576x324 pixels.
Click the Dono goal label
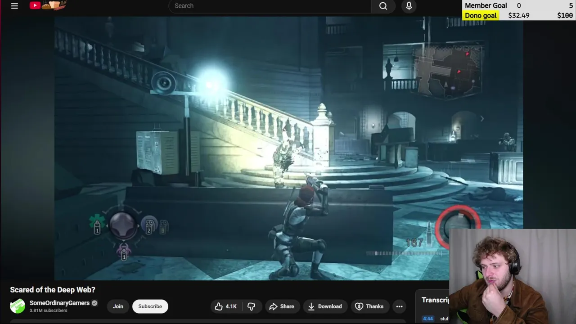tap(481, 15)
